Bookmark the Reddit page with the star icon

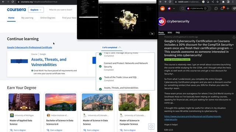218,2
